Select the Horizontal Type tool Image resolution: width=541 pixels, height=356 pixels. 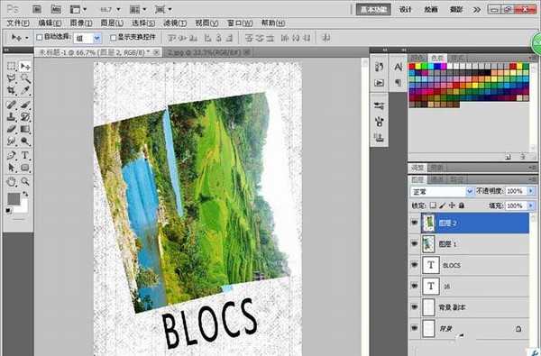25,155
